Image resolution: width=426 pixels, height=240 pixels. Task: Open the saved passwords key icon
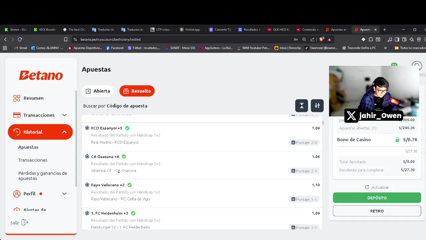tap(296, 39)
